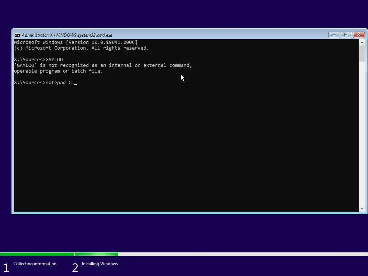368x276 pixels.
Task: Close the Administrator cmd.exe window
Action: tap(358, 35)
